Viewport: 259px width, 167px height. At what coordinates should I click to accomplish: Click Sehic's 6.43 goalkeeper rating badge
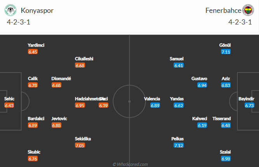click(x=9, y=105)
